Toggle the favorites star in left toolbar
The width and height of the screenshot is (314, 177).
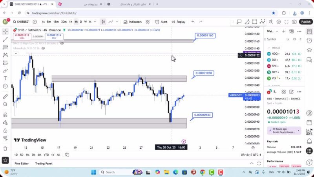pos(5,160)
